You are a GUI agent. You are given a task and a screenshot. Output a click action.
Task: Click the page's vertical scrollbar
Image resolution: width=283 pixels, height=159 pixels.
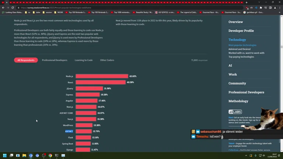pyautogui.click(x=282, y=47)
